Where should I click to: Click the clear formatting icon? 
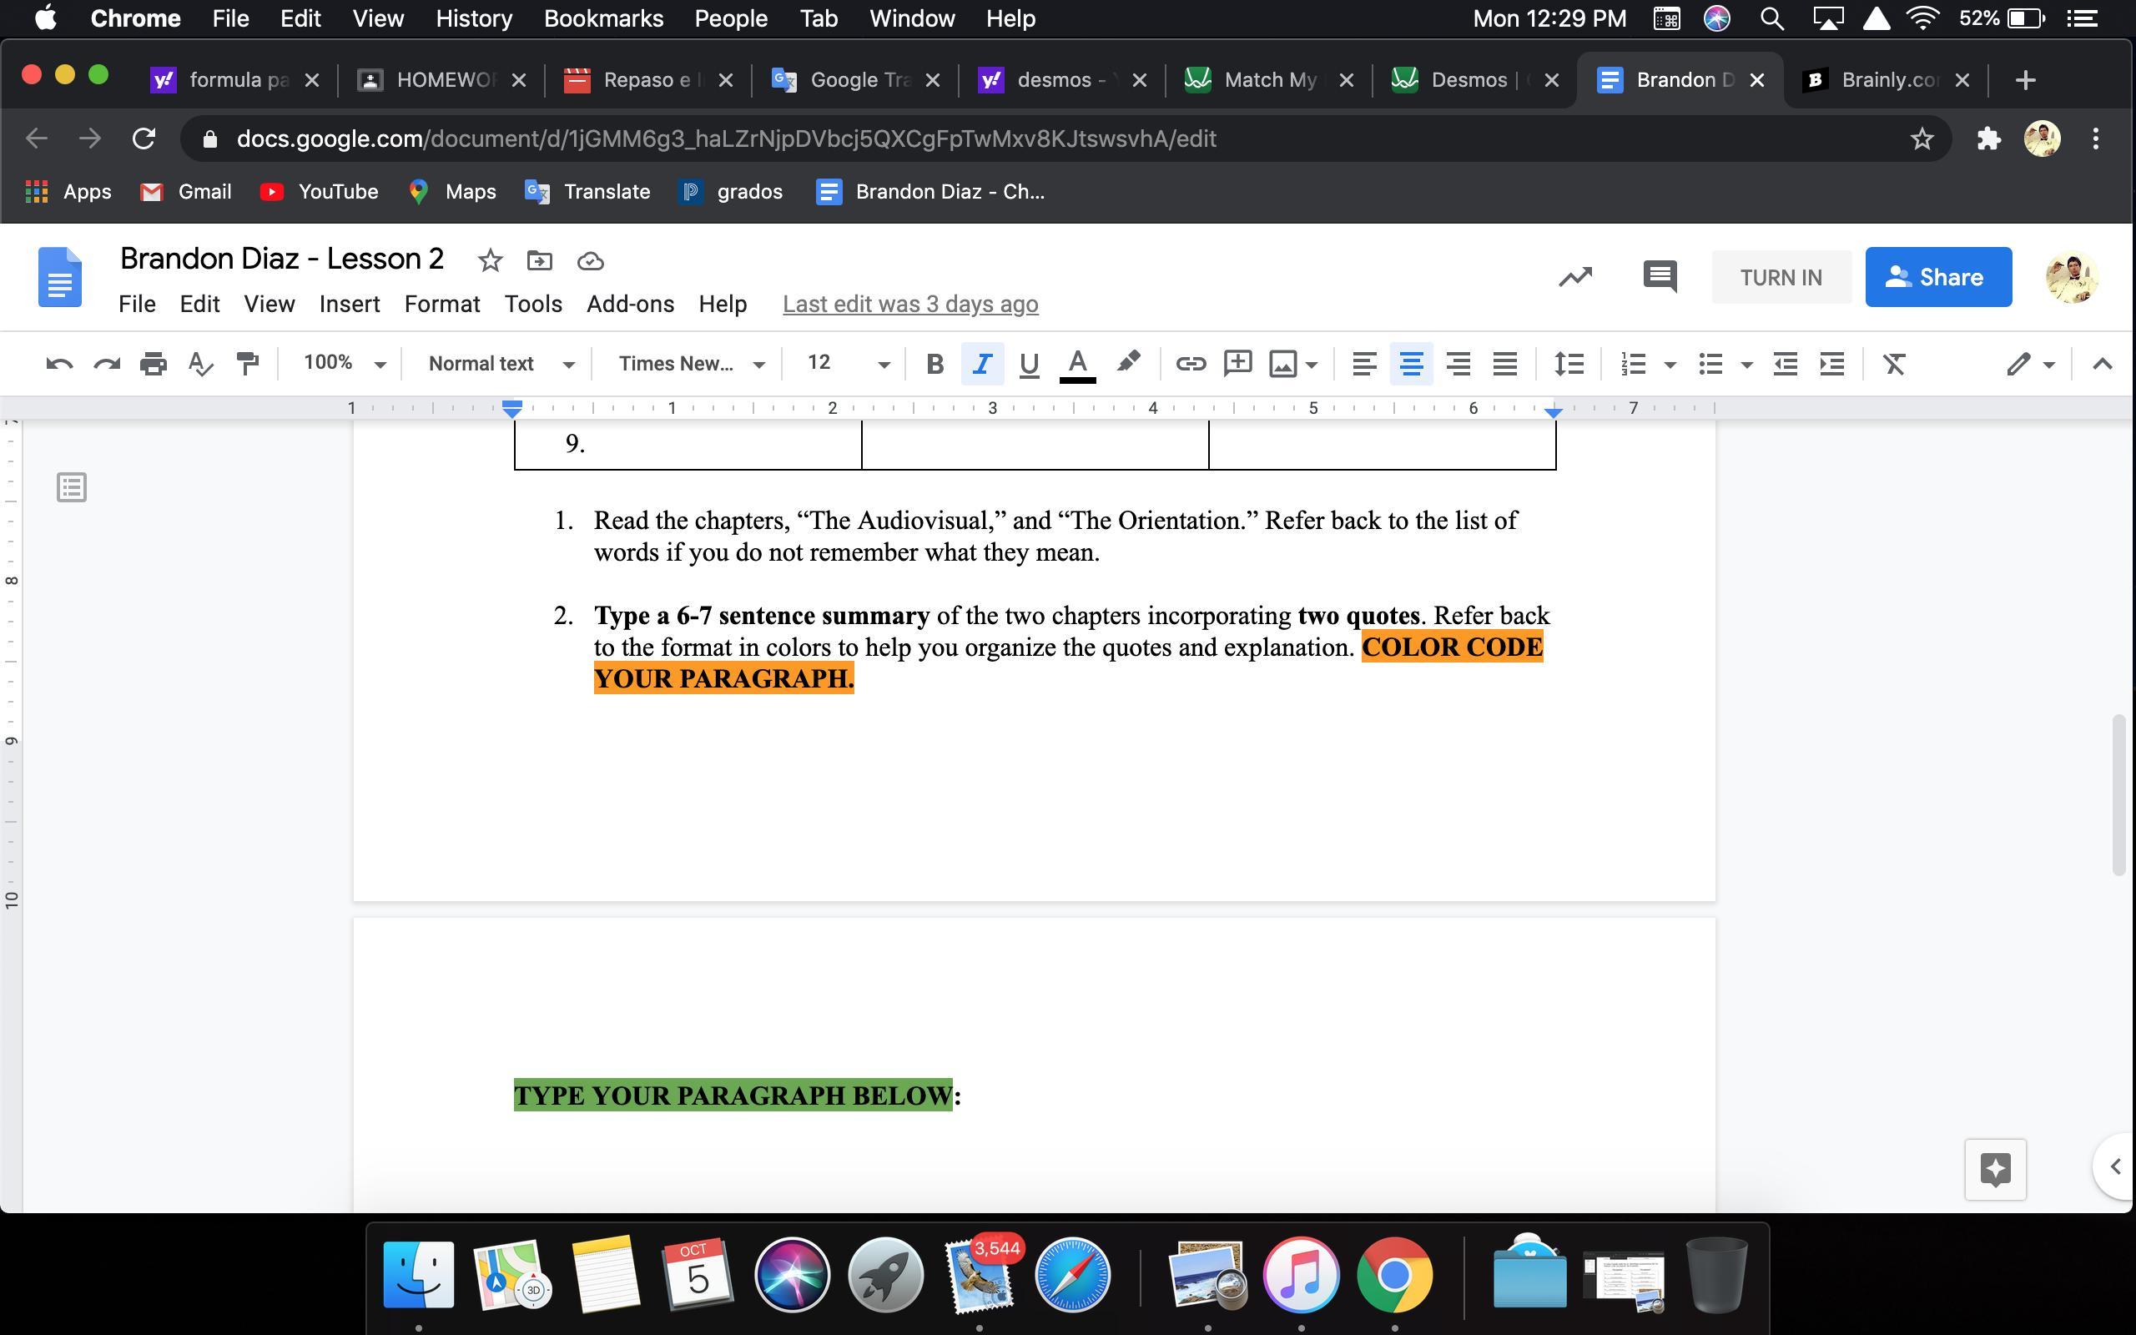[1894, 364]
